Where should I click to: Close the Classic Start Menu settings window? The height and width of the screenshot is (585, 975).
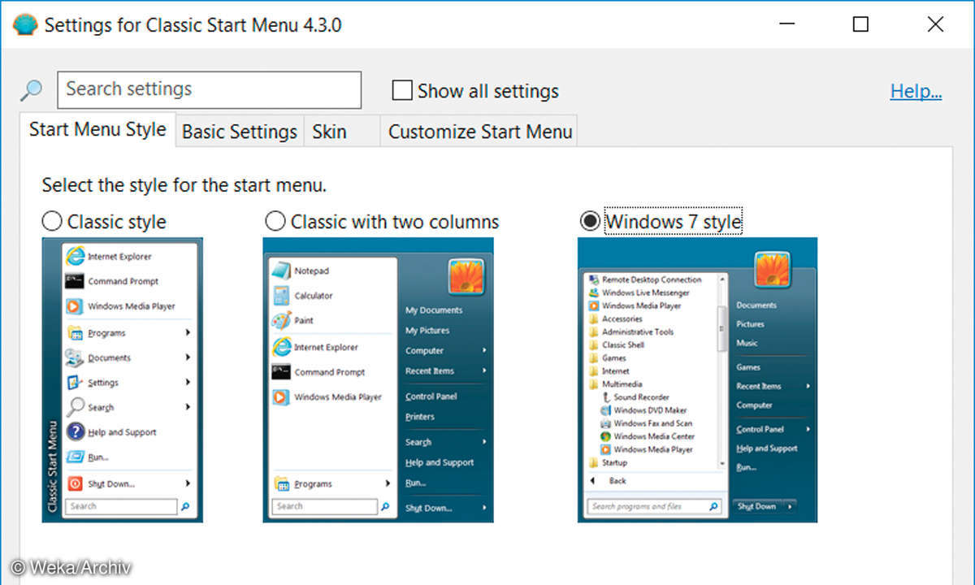coord(935,24)
